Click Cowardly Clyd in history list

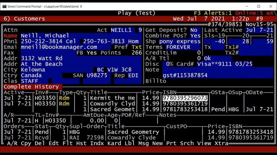tap(113, 103)
